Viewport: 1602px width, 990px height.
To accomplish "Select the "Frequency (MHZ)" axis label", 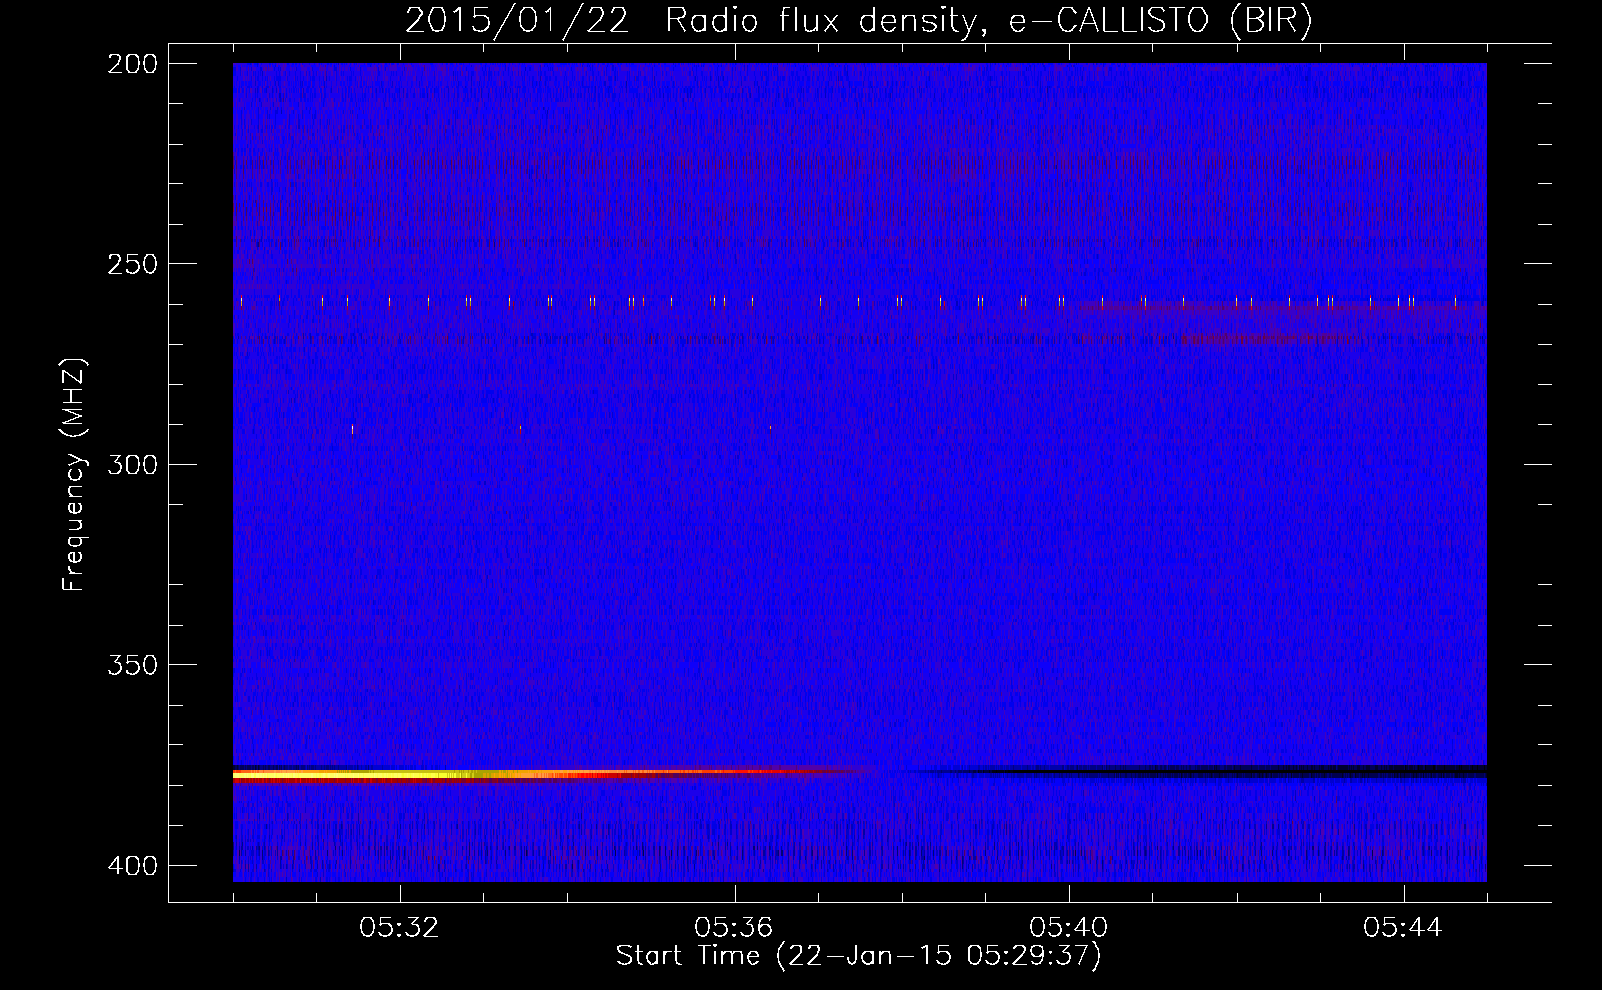I will (x=74, y=475).
